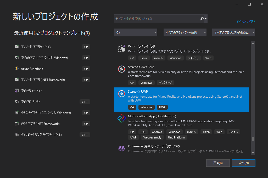Click the Linux tag on Razor template
Viewport: 268px width, 178px height.
coord(144,58)
